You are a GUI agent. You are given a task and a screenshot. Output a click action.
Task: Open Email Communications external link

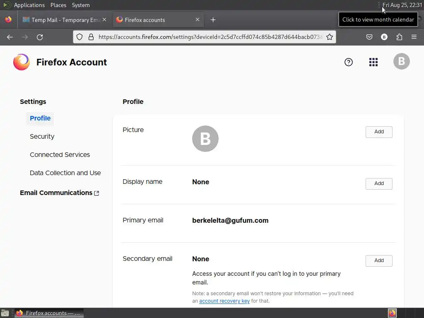60,193
